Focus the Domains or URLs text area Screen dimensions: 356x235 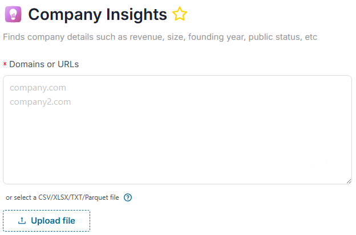click(x=177, y=130)
